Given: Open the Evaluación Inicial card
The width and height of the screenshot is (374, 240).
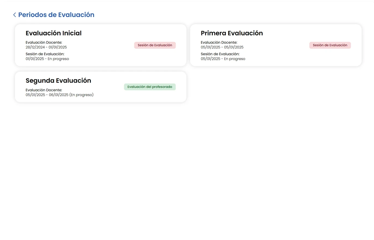Looking at the screenshot, I should point(101,45).
